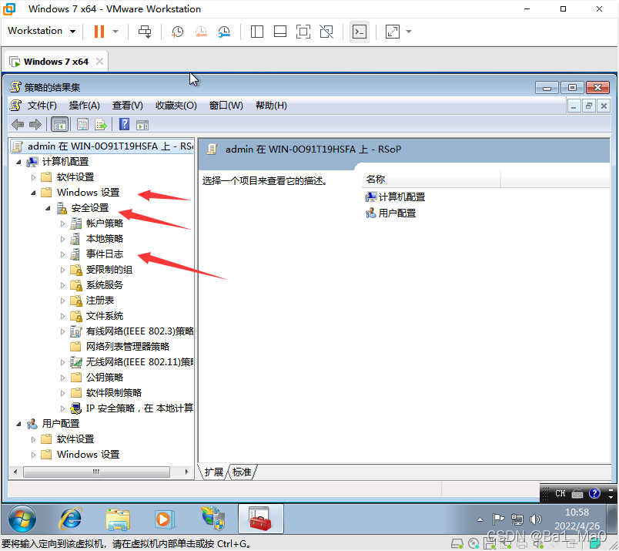Click the volume speaker tray icon
The width and height of the screenshot is (619, 551).
535,519
